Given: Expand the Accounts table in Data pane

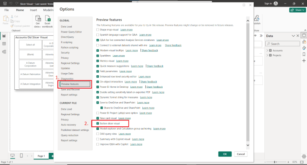Looking at the screenshot, I should coord(268,50).
